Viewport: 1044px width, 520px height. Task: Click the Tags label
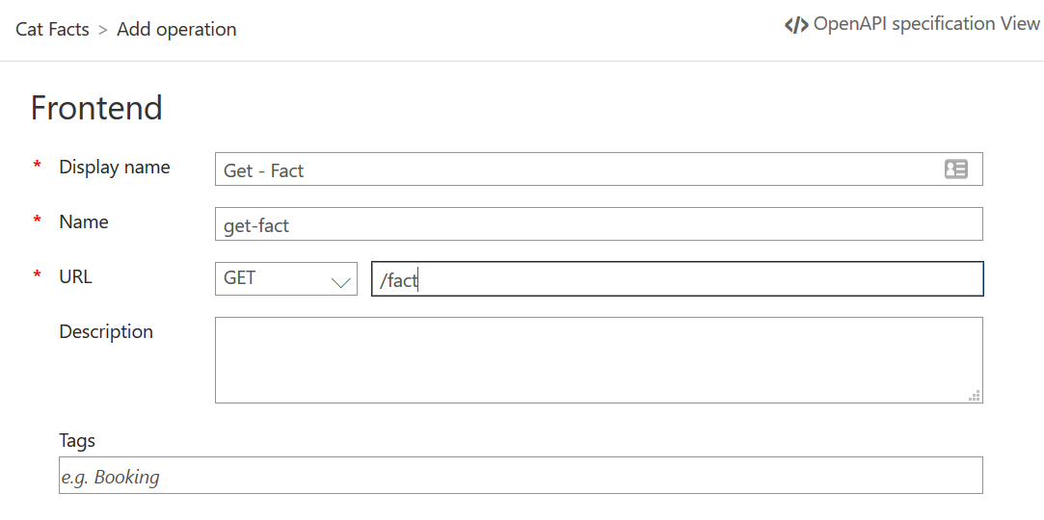(x=77, y=441)
